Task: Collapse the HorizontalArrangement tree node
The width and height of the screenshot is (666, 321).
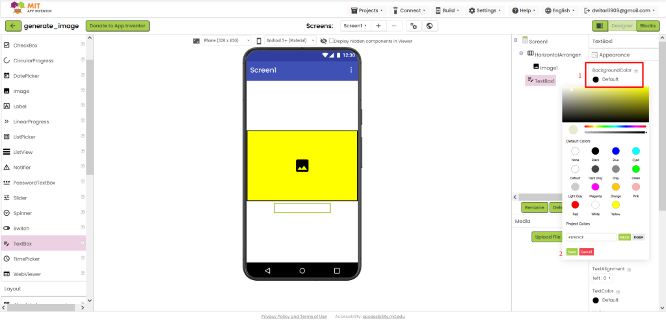Action: [x=522, y=53]
